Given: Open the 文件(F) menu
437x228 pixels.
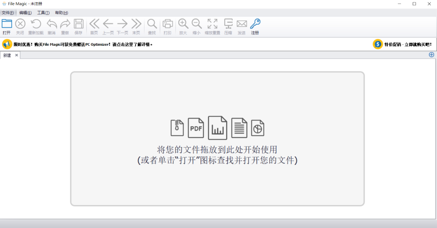Looking at the screenshot, I should coord(8,13).
